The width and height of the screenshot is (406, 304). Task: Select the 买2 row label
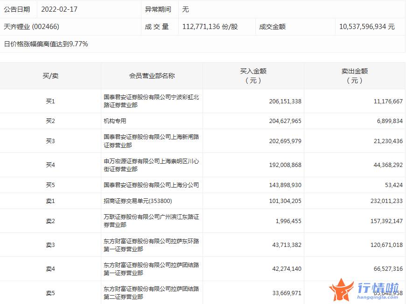[x=50, y=121]
